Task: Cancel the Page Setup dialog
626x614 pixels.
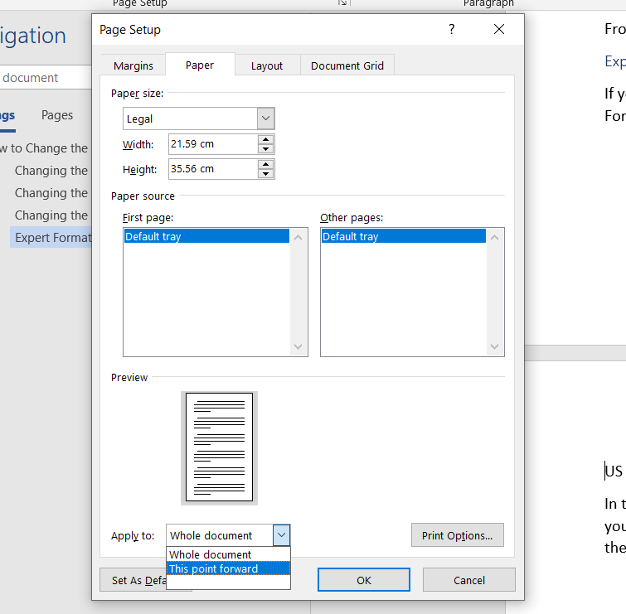Action: 468,580
